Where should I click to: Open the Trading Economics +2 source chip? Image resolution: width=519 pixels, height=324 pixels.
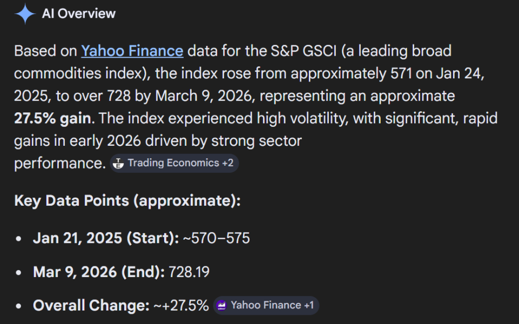click(x=174, y=163)
